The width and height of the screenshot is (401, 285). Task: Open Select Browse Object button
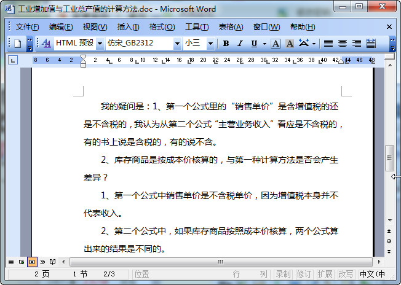(389, 241)
